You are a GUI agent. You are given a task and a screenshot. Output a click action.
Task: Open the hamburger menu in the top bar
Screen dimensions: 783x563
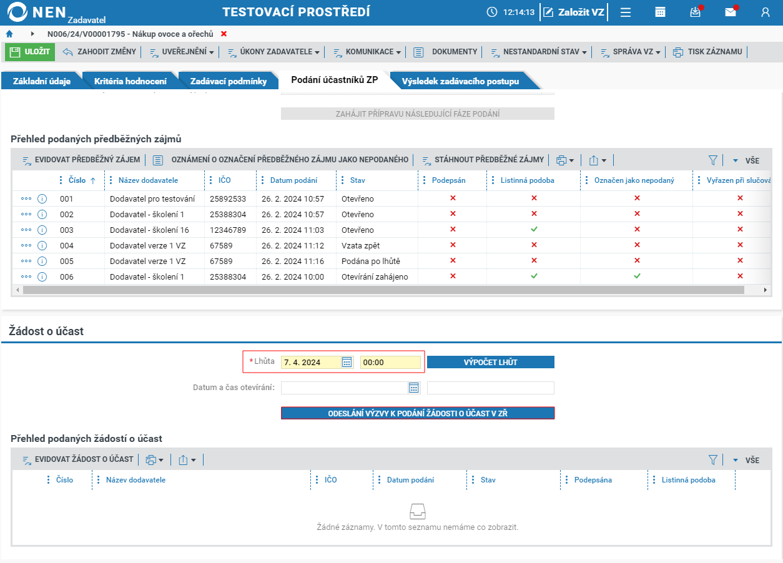point(626,12)
